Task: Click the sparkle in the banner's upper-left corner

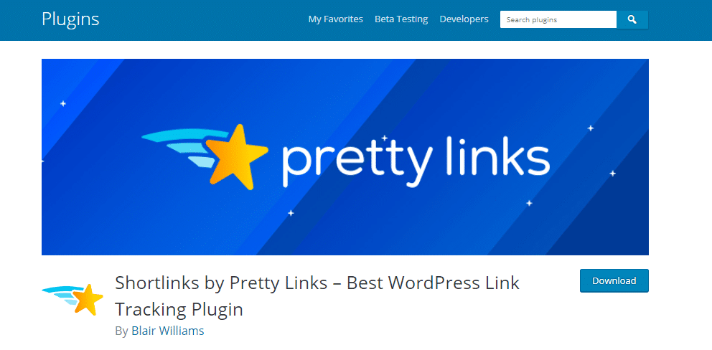Action: pyautogui.click(x=63, y=103)
